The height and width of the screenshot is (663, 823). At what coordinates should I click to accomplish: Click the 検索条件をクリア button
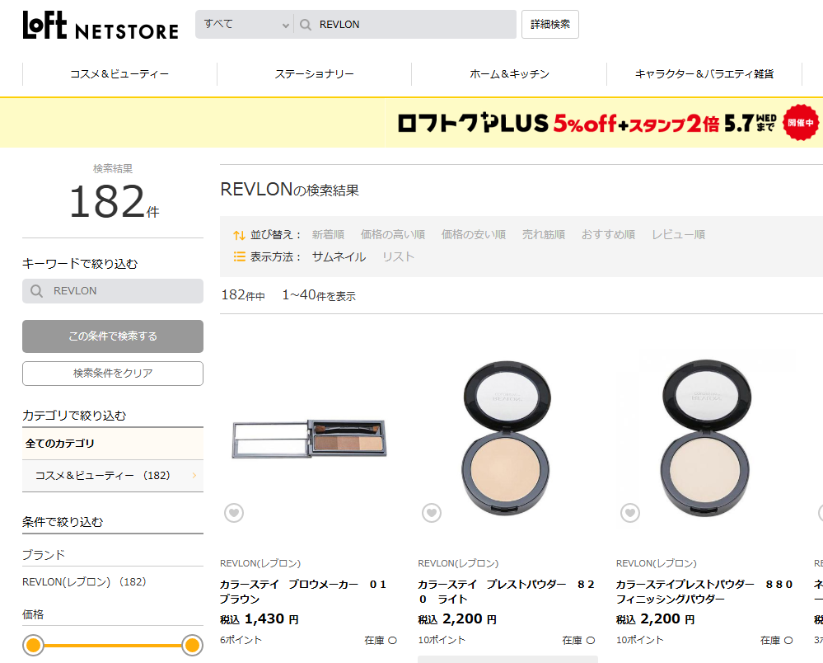tap(113, 374)
